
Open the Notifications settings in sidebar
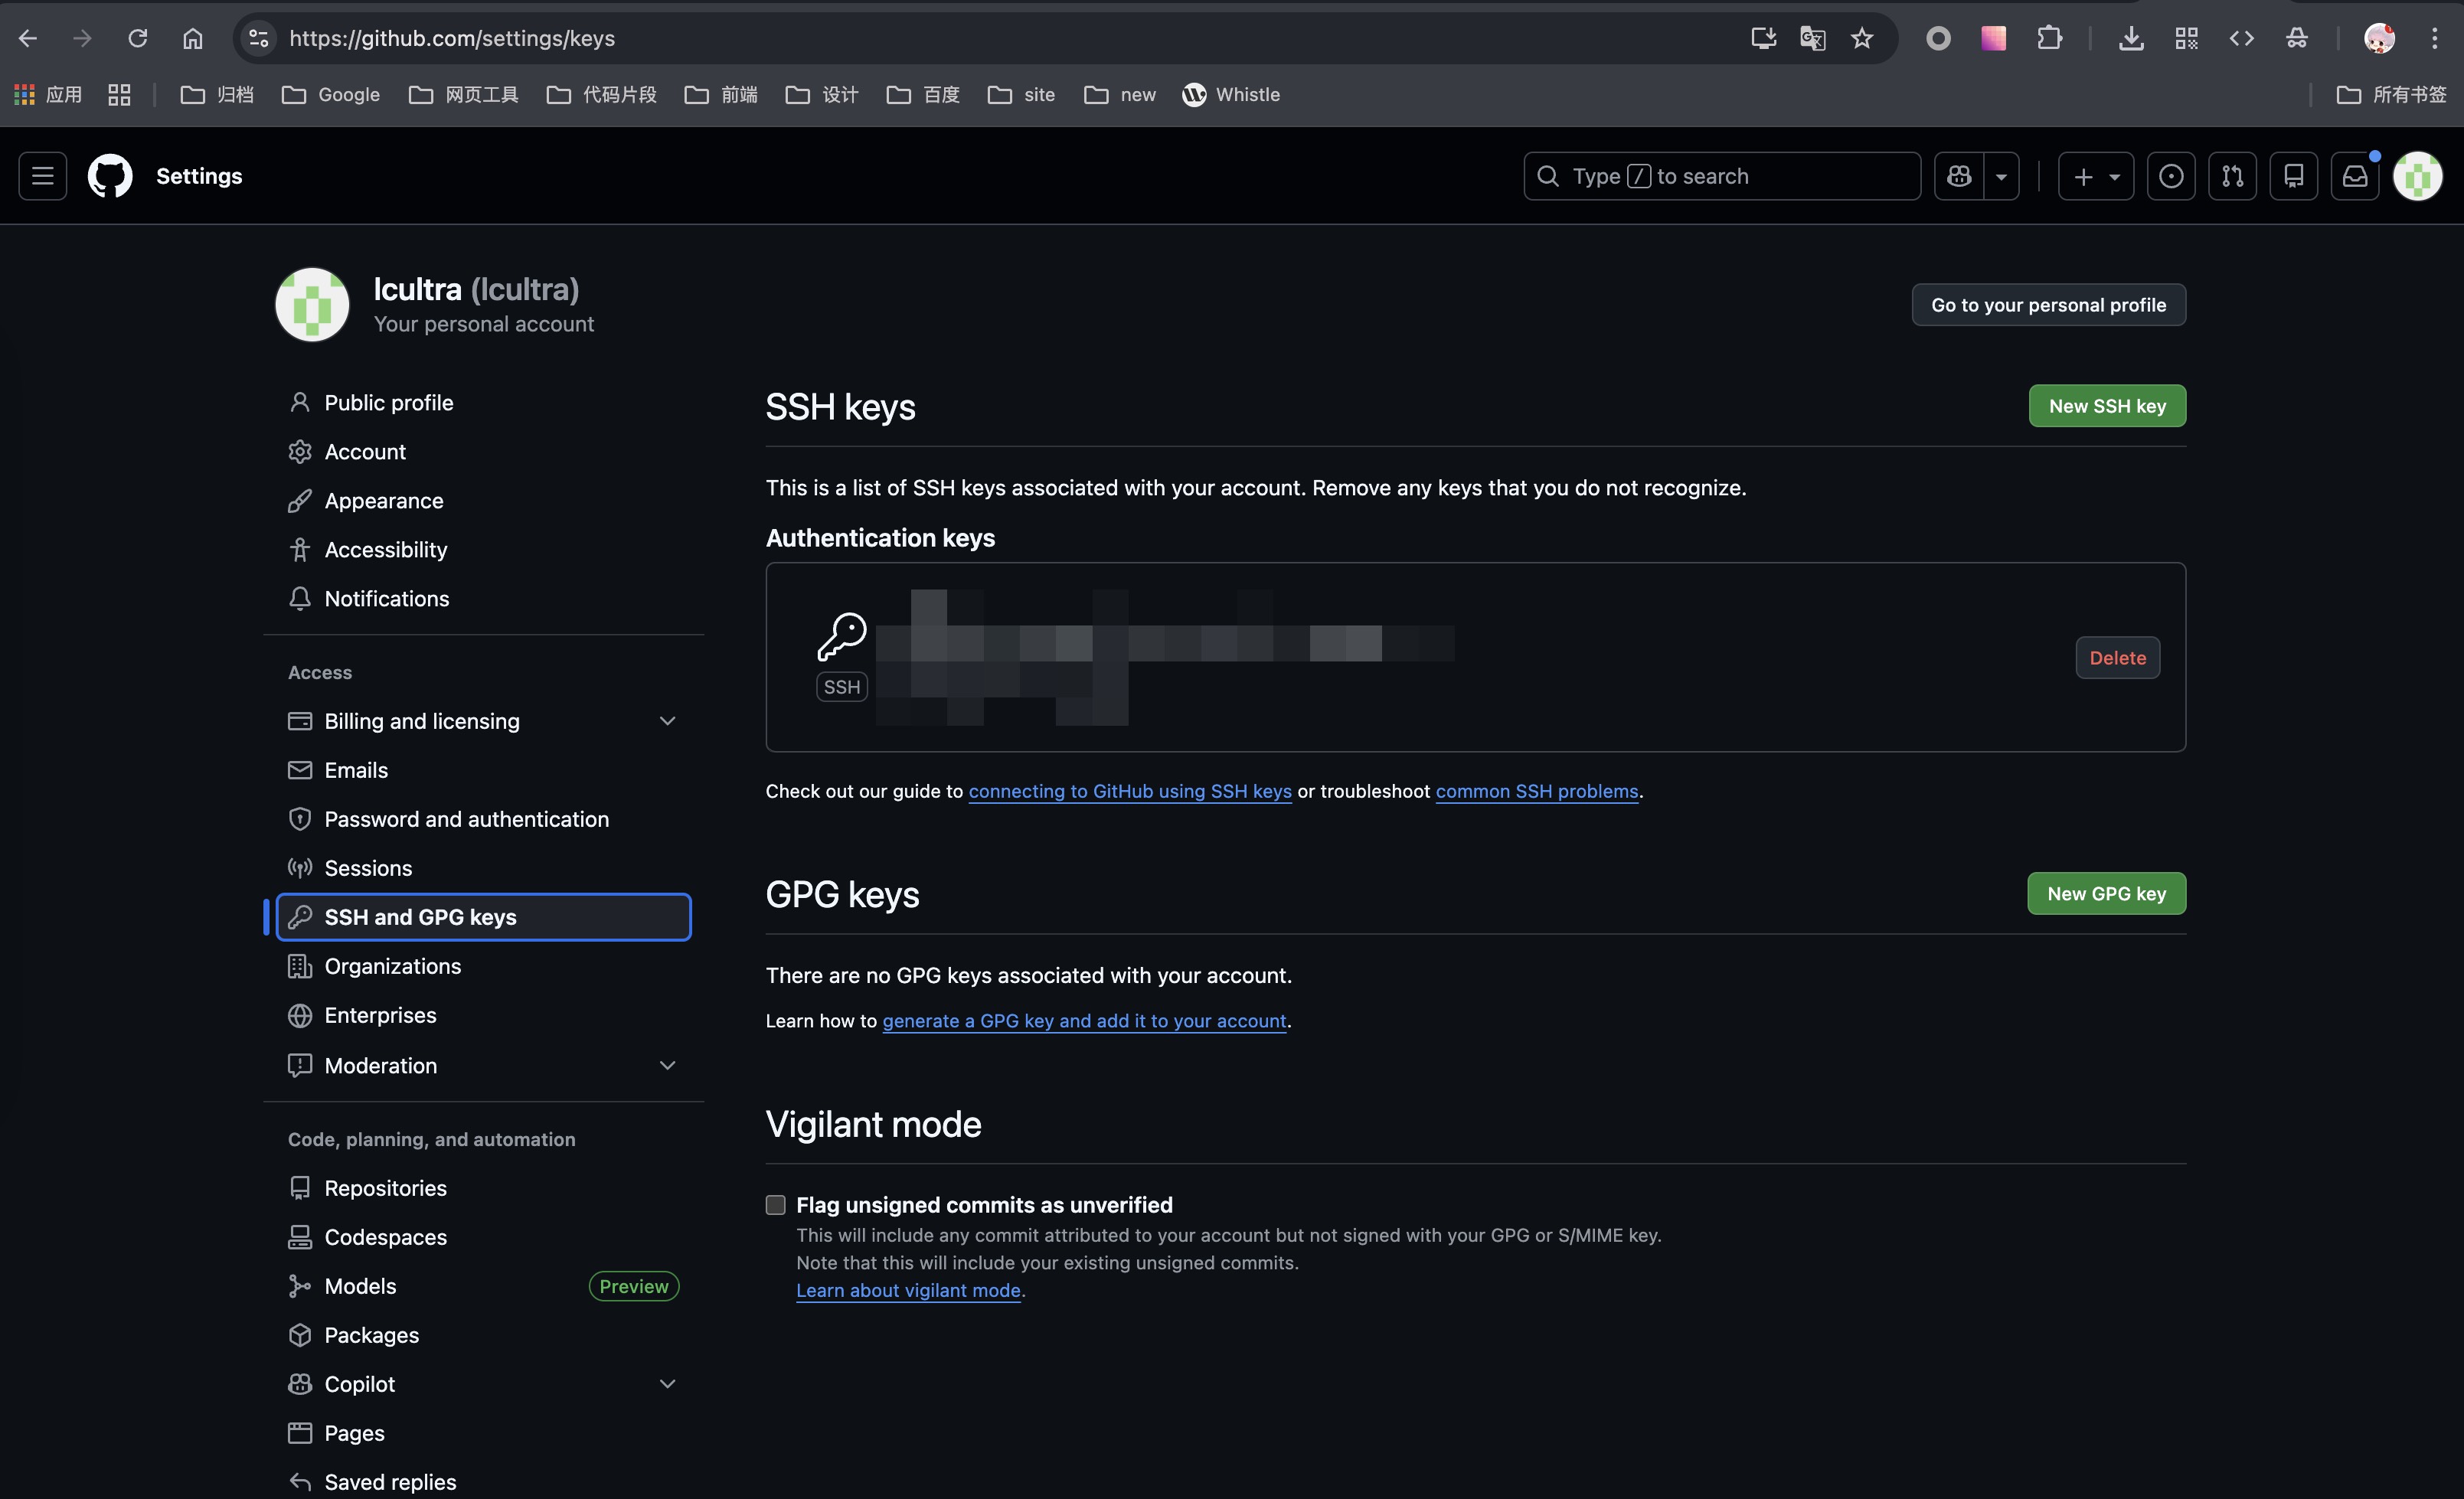coord(386,598)
